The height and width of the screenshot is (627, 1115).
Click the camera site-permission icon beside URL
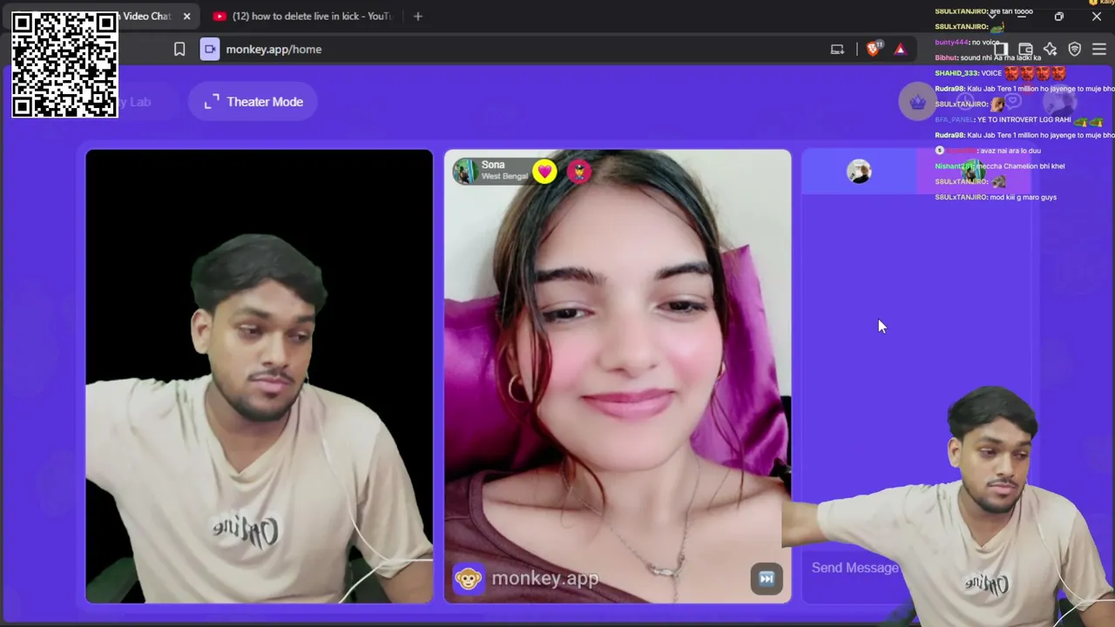coord(210,50)
